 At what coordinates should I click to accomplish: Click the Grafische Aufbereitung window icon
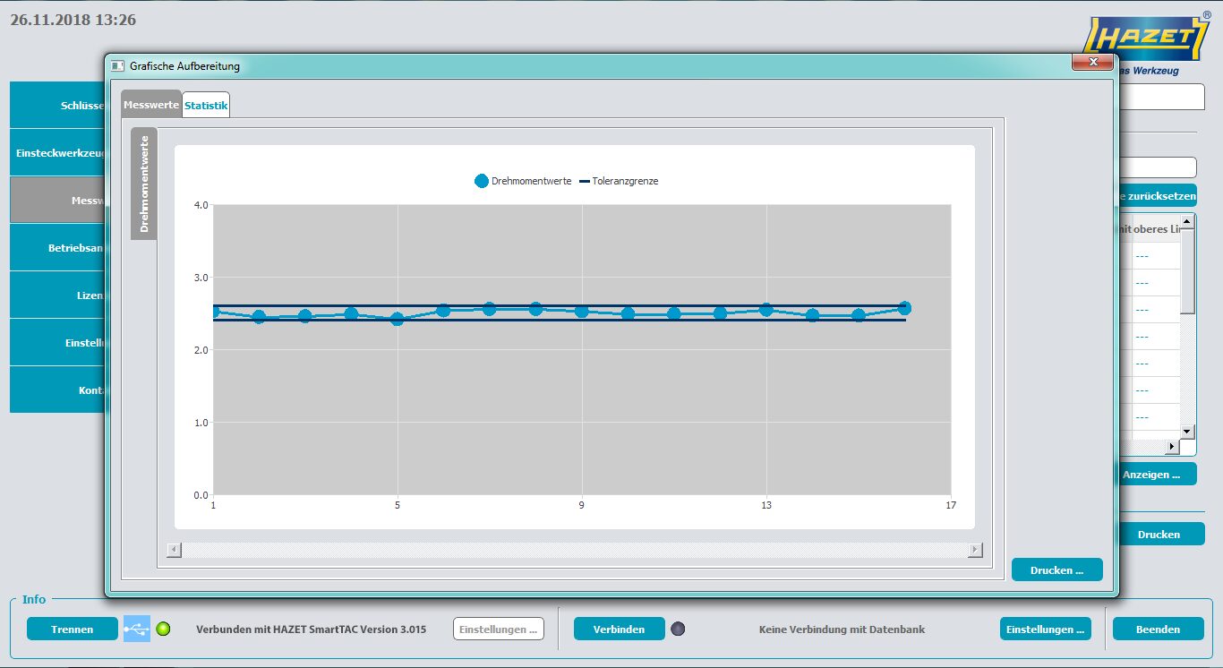point(117,66)
